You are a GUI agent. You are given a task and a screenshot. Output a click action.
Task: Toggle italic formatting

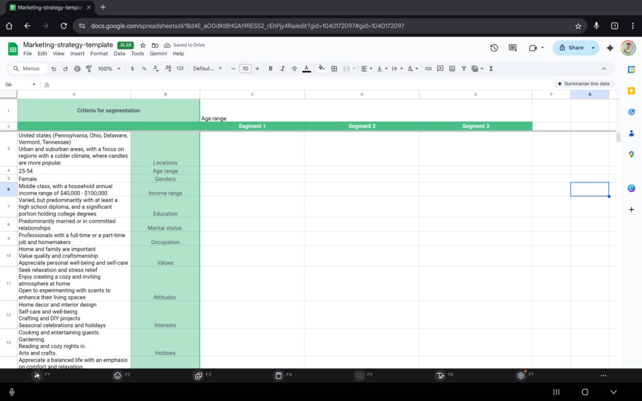283,68
